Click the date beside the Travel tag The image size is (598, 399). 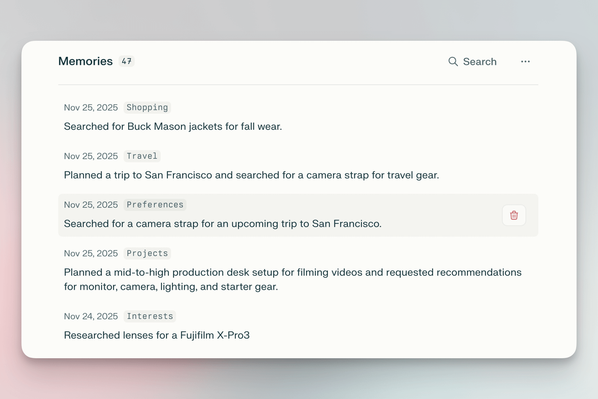pyautogui.click(x=91, y=156)
